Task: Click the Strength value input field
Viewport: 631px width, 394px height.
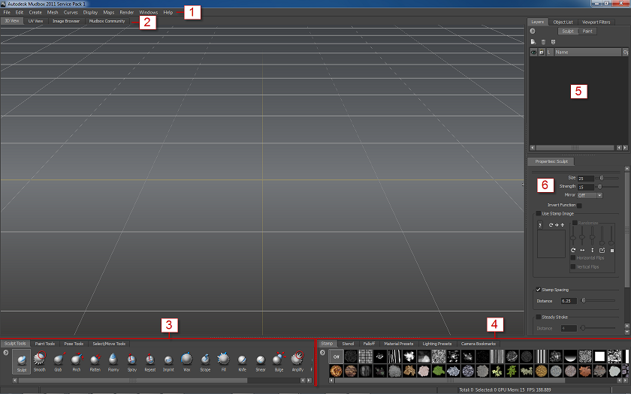Action: (584, 186)
